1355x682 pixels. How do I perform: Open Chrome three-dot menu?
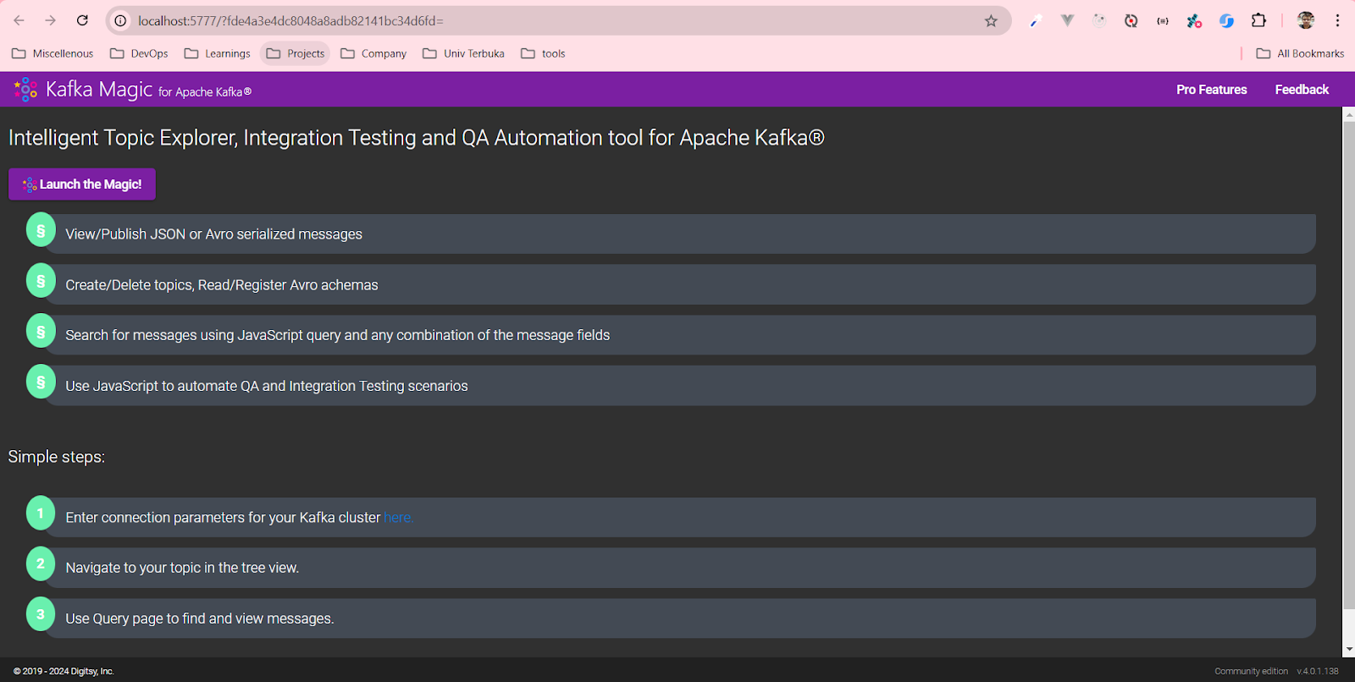click(x=1338, y=20)
